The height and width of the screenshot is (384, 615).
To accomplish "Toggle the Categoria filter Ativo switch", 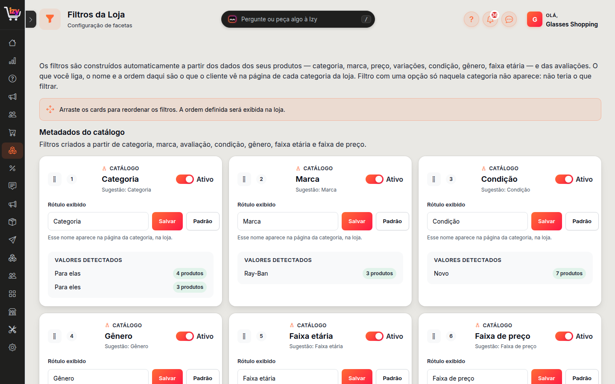I will (185, 179).
